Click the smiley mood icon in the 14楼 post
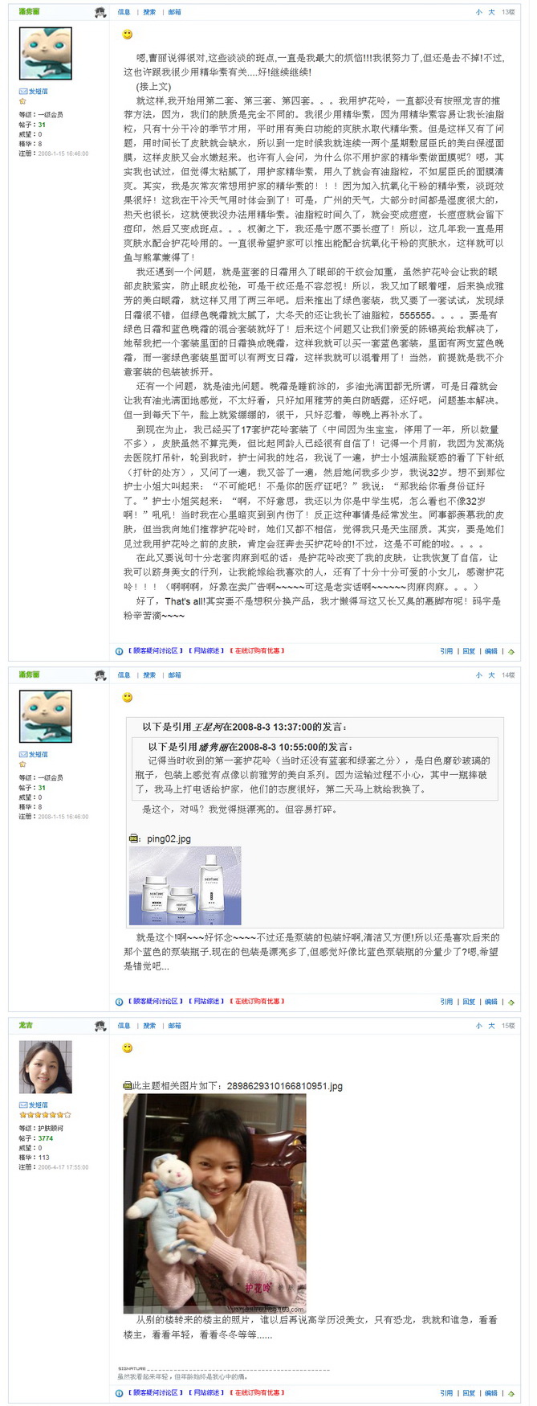 pyautogui.click(x=127, y=698)
